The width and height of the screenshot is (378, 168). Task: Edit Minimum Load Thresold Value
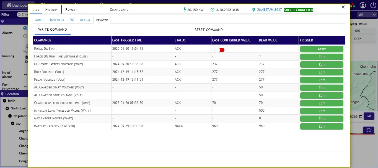pos(322,111)
